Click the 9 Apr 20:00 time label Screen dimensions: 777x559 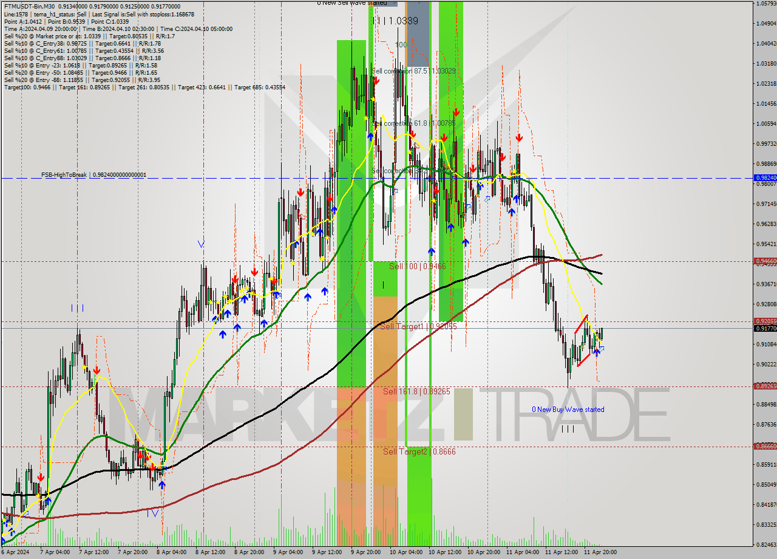tap(366, 552)
